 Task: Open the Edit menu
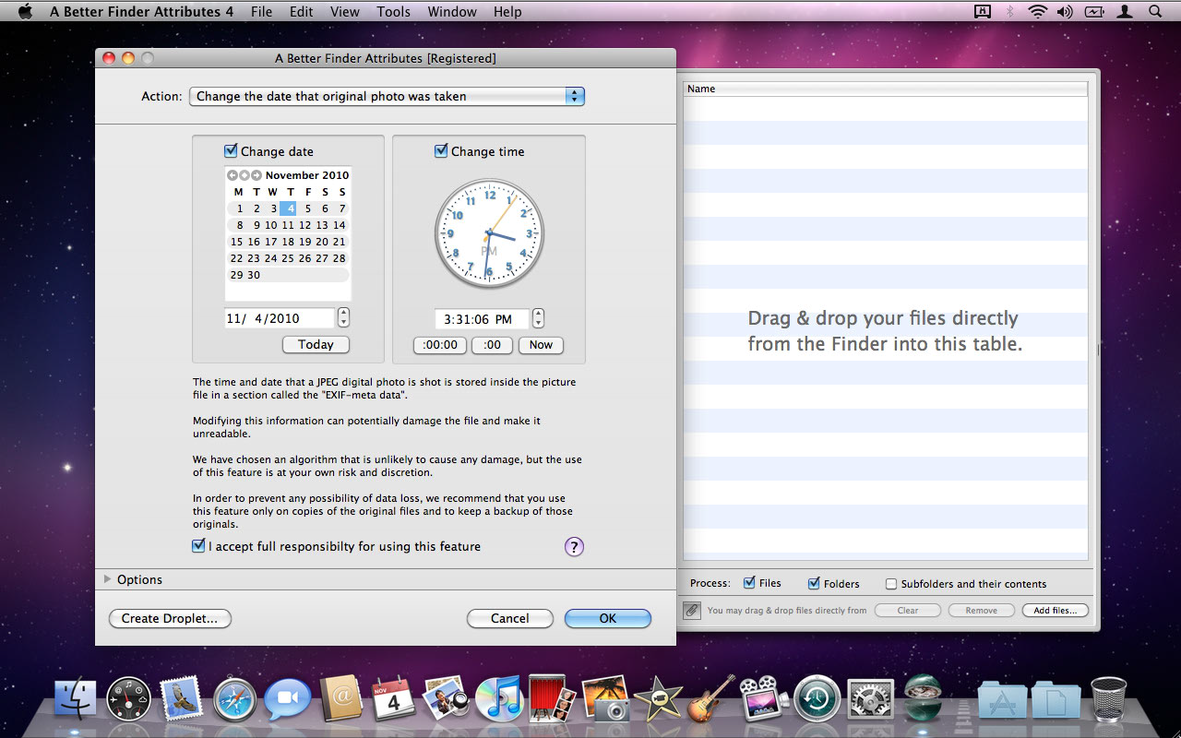click(302, 12)
